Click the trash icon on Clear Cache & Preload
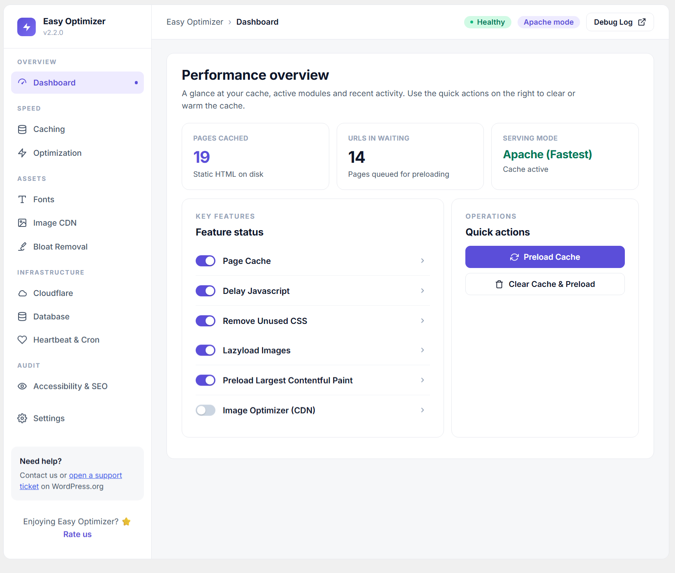675x573 pixels. click(x=499, y=284)
